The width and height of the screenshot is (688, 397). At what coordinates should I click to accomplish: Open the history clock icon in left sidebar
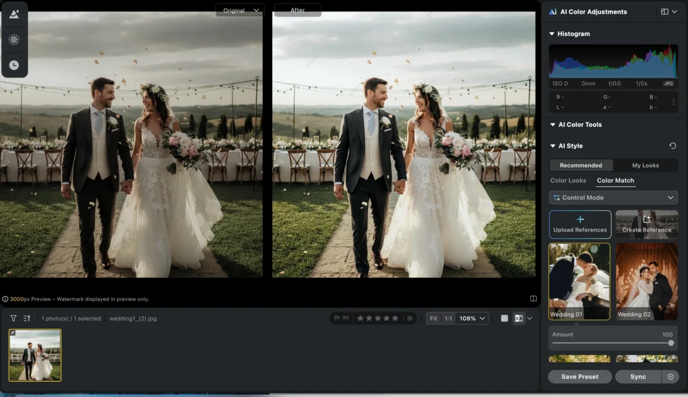pos(14,64)
